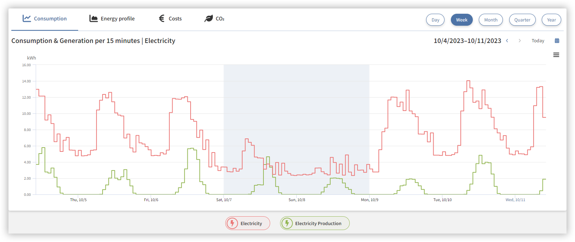The height and width of the screenshot is (242, 575).
Task: Click the date range 10/4/2023–10/11/2023
Action: [467, 41]
